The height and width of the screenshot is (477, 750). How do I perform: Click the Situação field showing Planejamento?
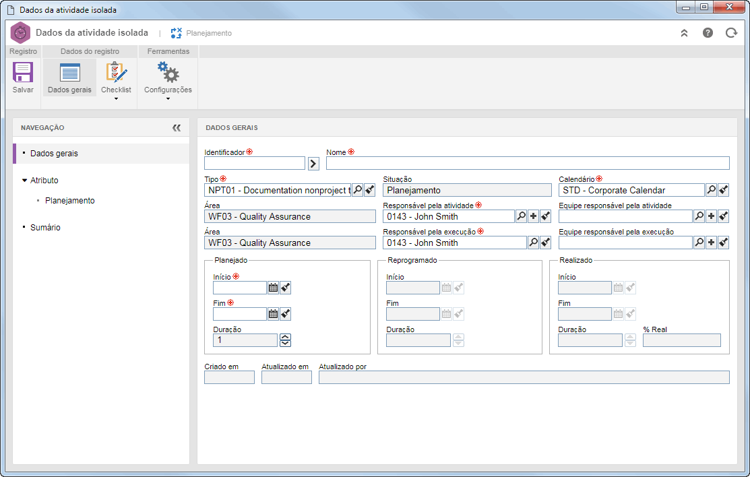click(x=467, y=190)
